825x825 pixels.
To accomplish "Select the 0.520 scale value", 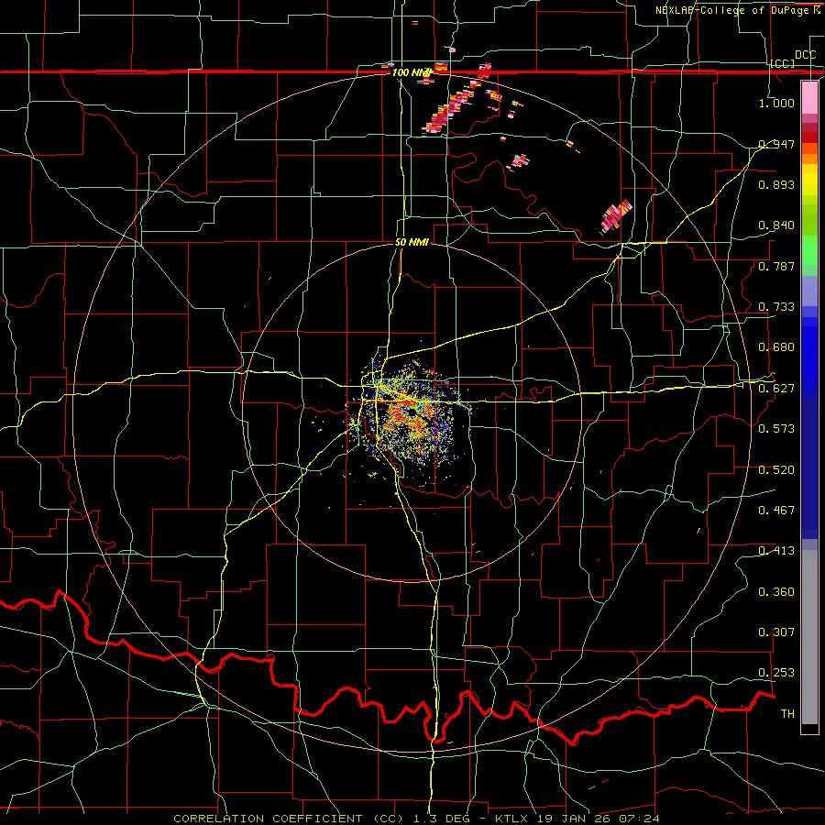I will tap(776, 470).
